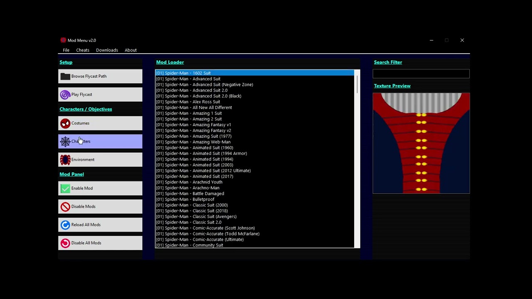Click the green checkmark Enable Mod icon
This screenshot has width=532, height=299.
click(x=65, y=189)
